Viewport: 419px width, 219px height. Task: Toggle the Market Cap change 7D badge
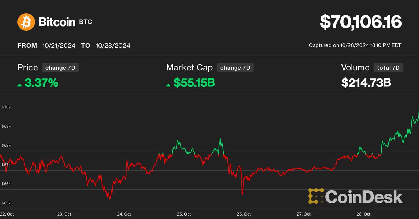tap(235, 68)
